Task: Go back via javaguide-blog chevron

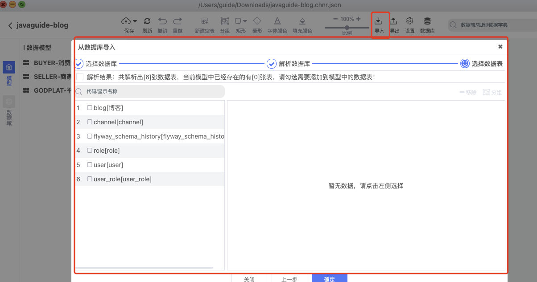Action: [10, 25]
